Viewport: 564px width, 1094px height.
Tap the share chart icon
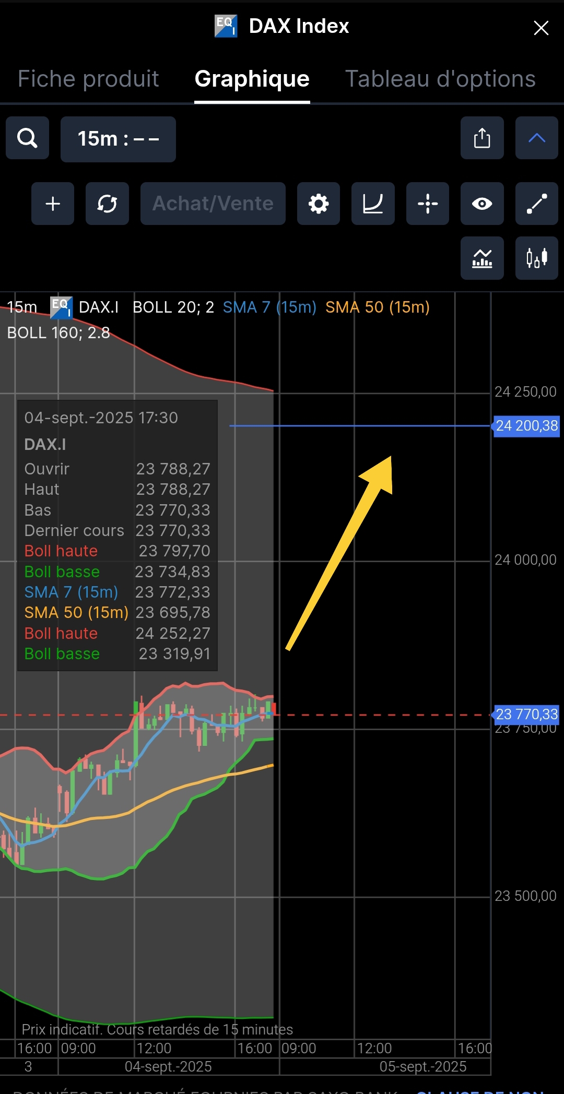click(482, 138)
